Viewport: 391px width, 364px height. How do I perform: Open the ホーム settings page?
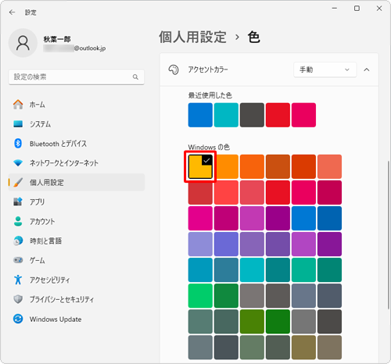pyautogui.click(x=77, y=105)
